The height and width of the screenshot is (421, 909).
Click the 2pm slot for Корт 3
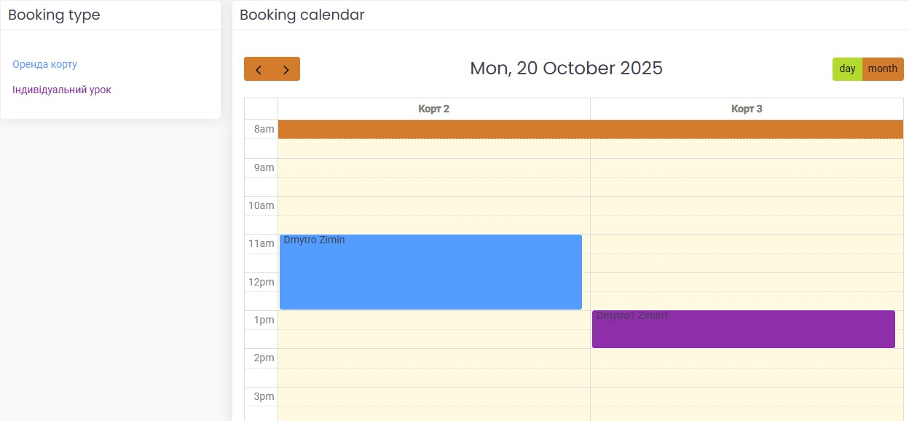(747, 358)
